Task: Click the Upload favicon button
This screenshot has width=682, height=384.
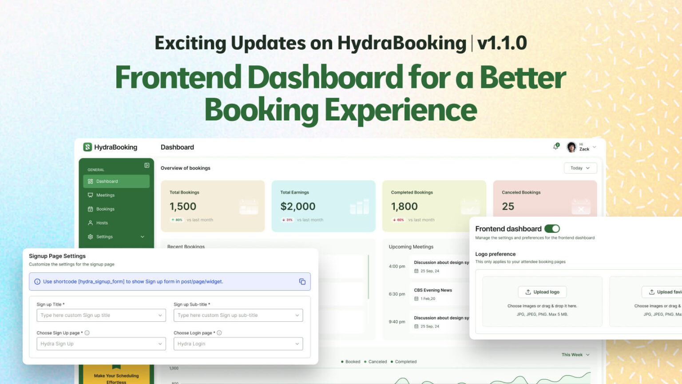Action: (x=664, y=292)
